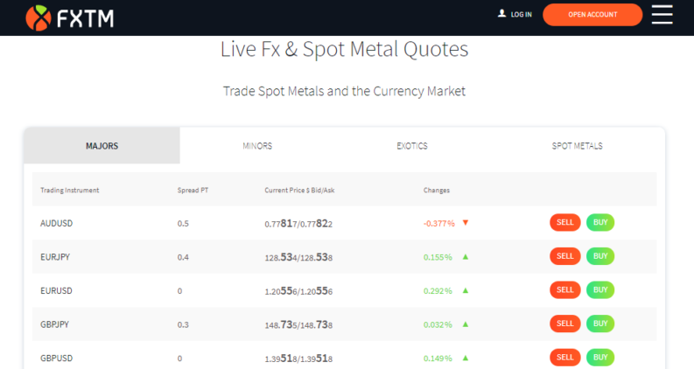Image resolution: width=694 pixels, height=369 pixels.
Task: Click the red down arrow for AUDUSD
Action: (466, 223)
